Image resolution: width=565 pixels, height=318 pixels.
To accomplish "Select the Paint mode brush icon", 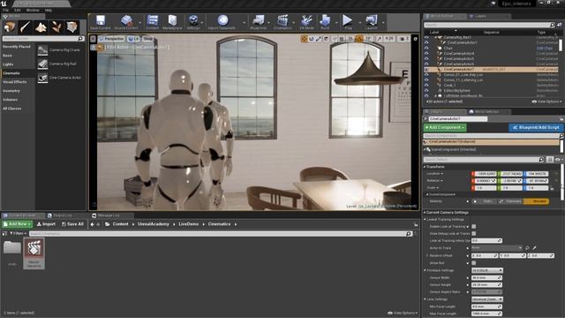I will pyautogui.click(x=25, y=27).
